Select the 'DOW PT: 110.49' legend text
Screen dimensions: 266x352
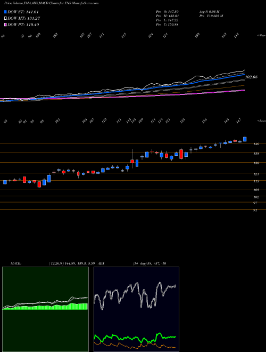[x=23, y=25]
